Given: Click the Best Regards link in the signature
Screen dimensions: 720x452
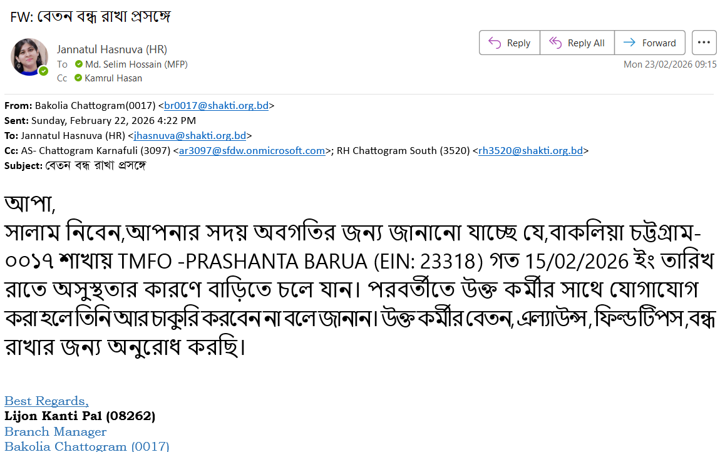Looking at the screenshot, I should pos(46,401).
